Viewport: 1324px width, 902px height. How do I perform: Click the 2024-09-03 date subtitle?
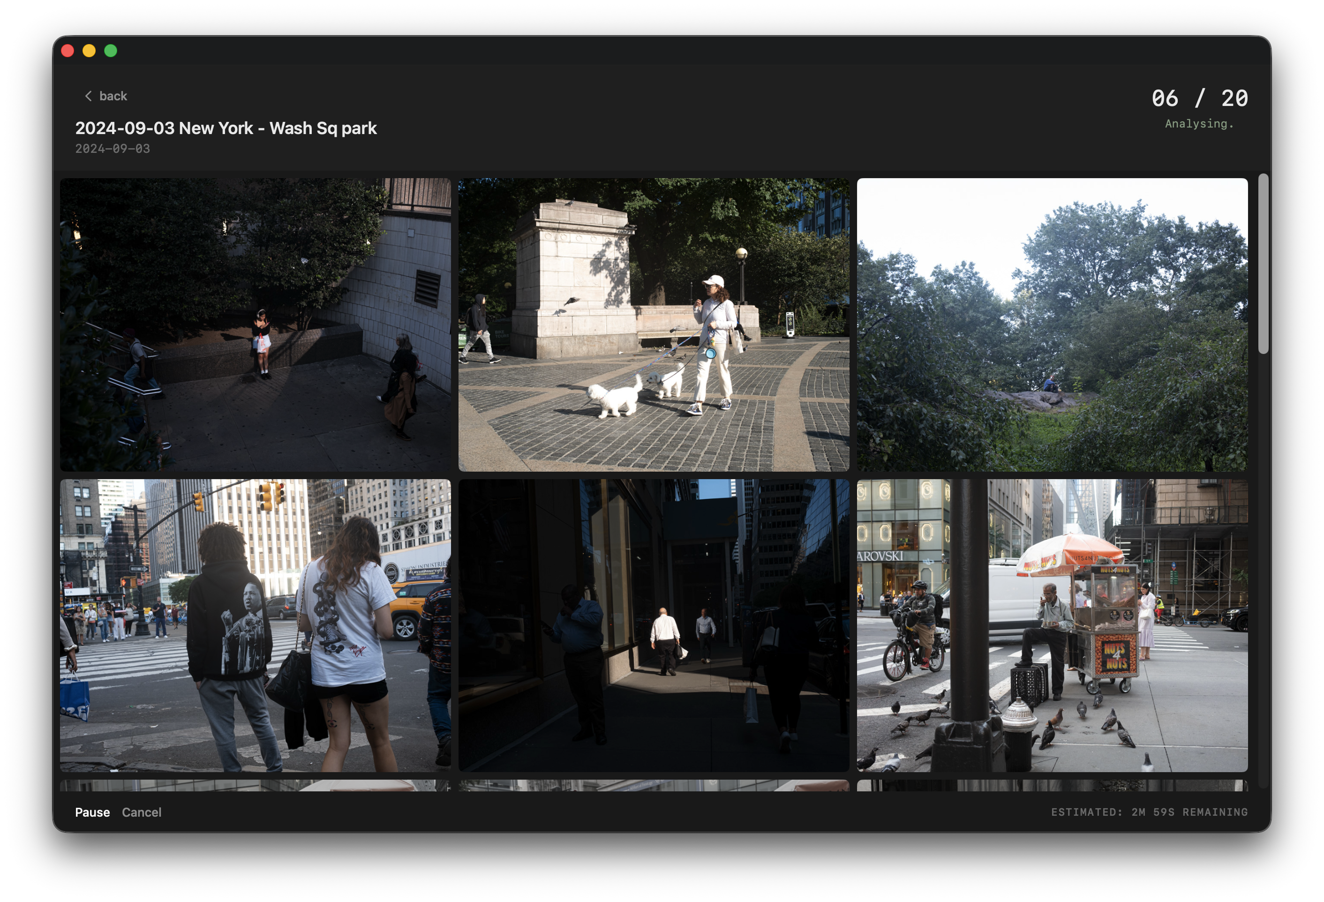coord(112,149)
